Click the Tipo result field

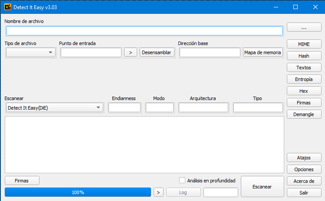tap(258, 107)
